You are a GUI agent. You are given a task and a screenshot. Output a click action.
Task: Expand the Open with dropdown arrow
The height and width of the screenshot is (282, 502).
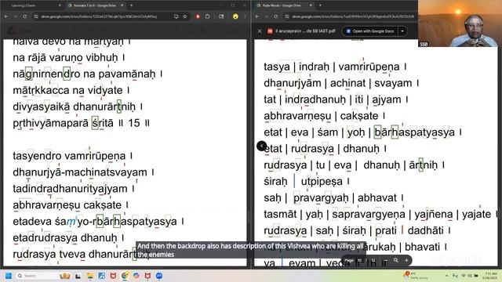(x=402, y=31)
